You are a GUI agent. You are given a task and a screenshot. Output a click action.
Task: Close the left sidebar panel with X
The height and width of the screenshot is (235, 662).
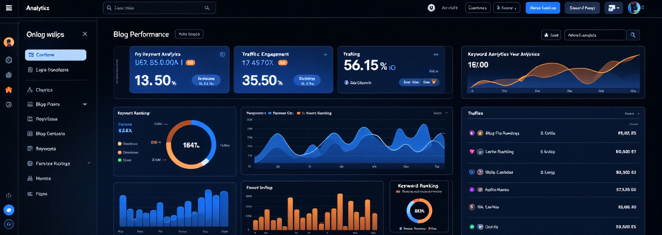coord(85,34)
